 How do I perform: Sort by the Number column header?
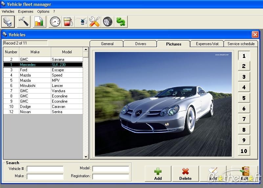coord(11,52)
